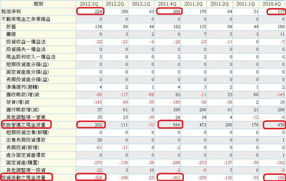Click investing cash flow value -166
Image resolution: width=286 pixels, height=181 pixels.
[x=124, y=178]
